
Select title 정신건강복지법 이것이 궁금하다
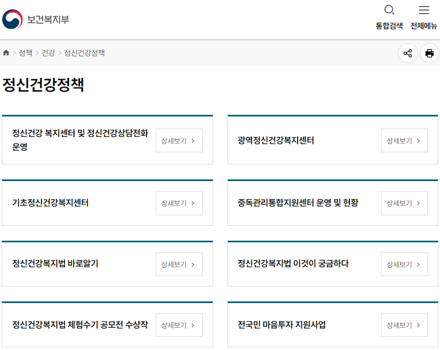[293, 263]
